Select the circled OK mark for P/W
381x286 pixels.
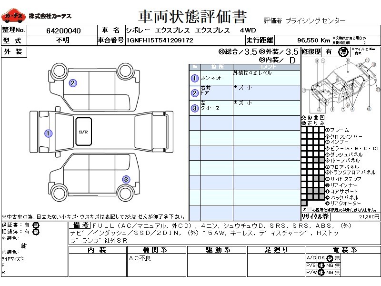click(321, 272)
